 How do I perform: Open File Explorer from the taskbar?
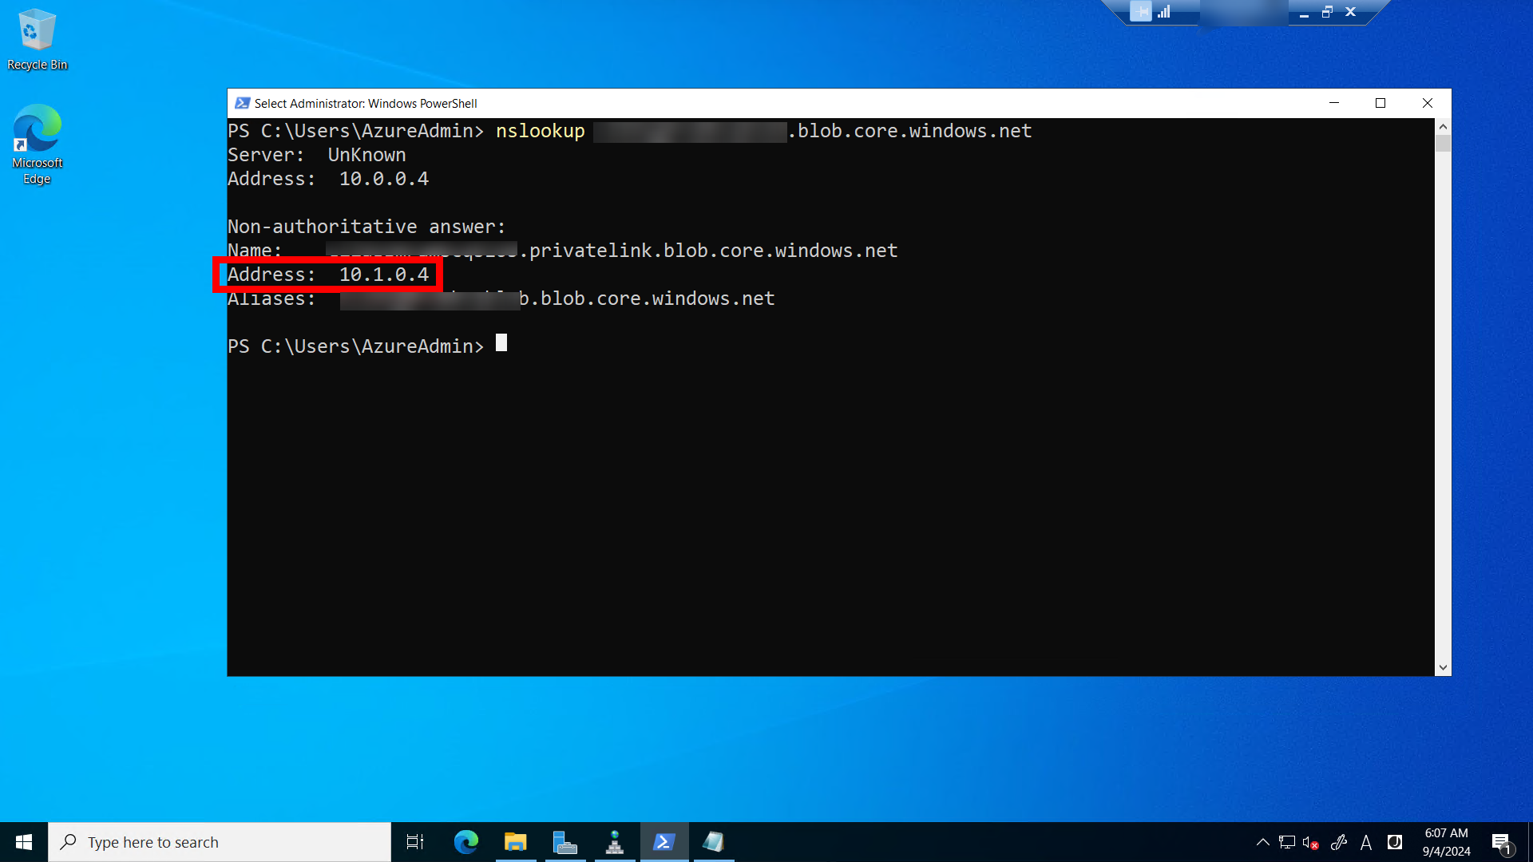[516, 842]
